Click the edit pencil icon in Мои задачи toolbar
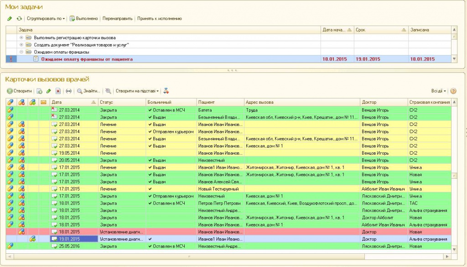Image resolution: width=467 pixels, height=267 pixels. [x=10, y=19]
